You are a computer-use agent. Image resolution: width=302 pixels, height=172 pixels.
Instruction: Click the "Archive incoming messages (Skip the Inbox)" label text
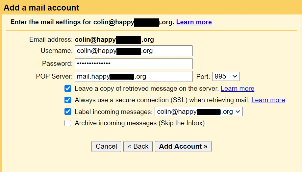click(139, 123)
